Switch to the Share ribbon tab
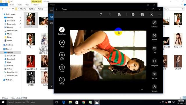 click(x=19, y=5)
